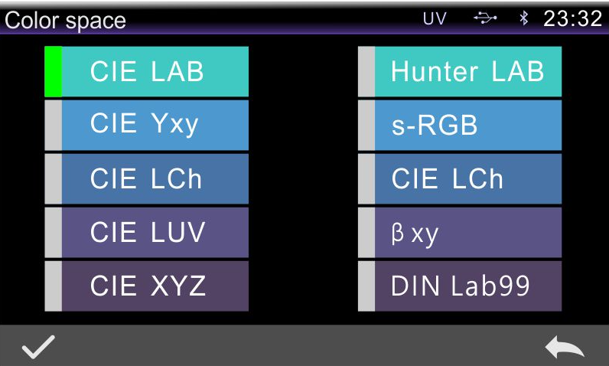Tap the checkmark confirm icon
609x366 pixels.
click(37, 348)
